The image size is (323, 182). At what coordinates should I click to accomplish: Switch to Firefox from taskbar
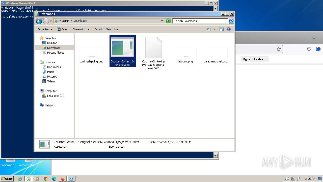pyautogui.click(x=63, y=179)
